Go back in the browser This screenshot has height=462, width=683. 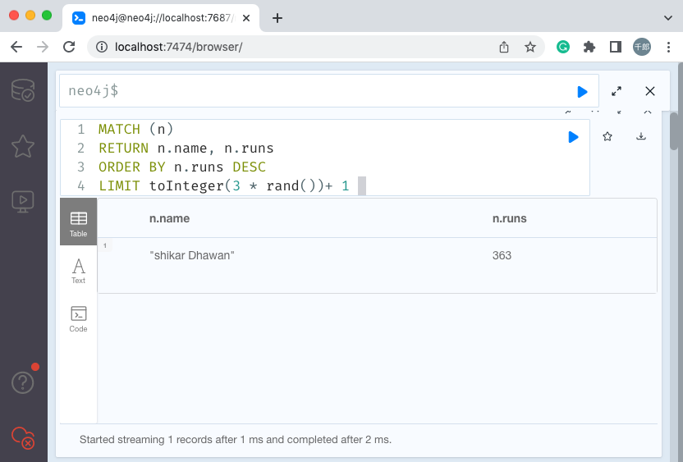click(x=16, y=47)
